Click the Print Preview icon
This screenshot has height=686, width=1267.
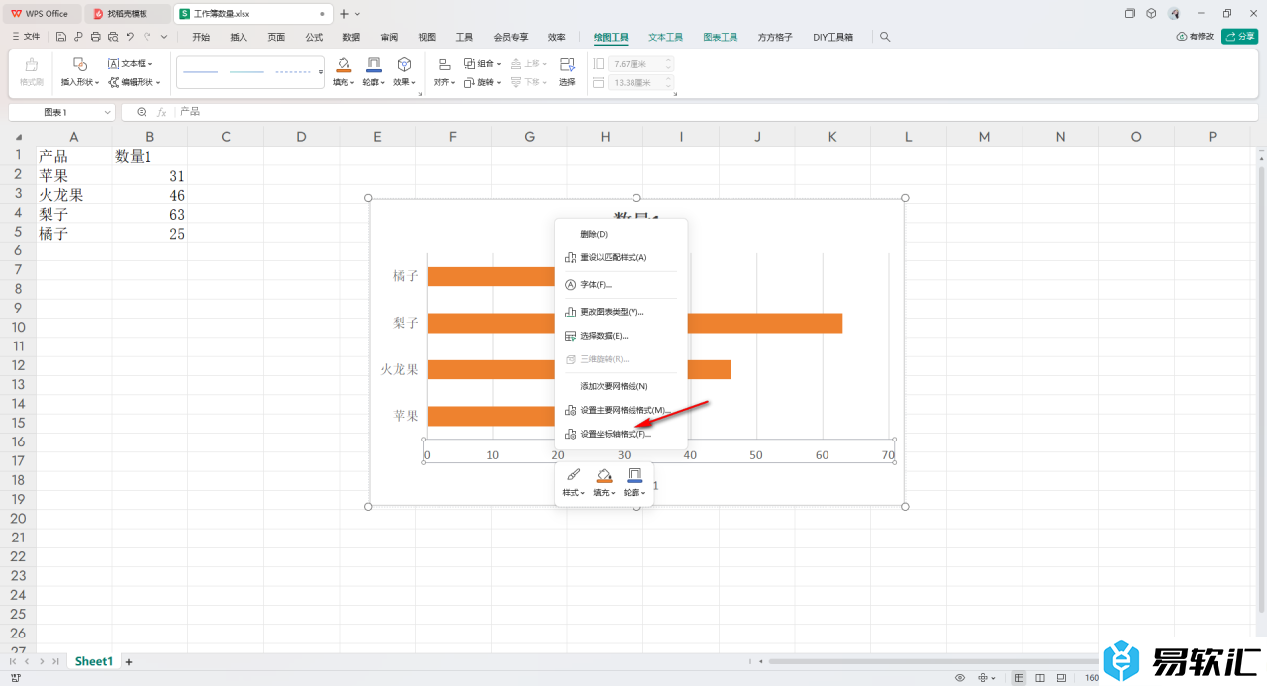point(112,37)
